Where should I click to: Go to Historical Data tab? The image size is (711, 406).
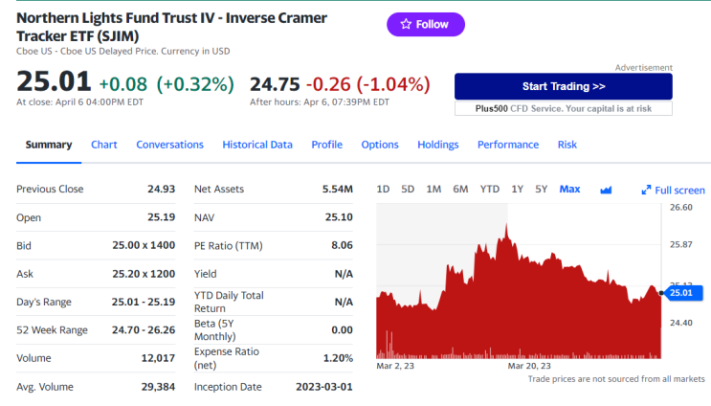[x=257, y=145]
